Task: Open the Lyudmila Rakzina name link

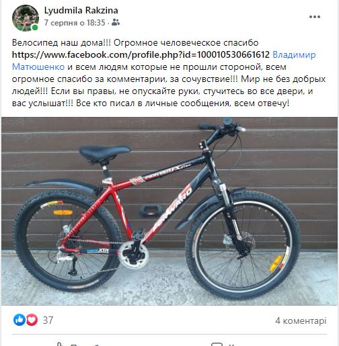Action: [x=81, y=10]
